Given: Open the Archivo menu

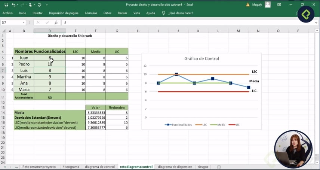Looking at the screenshot, I should (7, 13).
